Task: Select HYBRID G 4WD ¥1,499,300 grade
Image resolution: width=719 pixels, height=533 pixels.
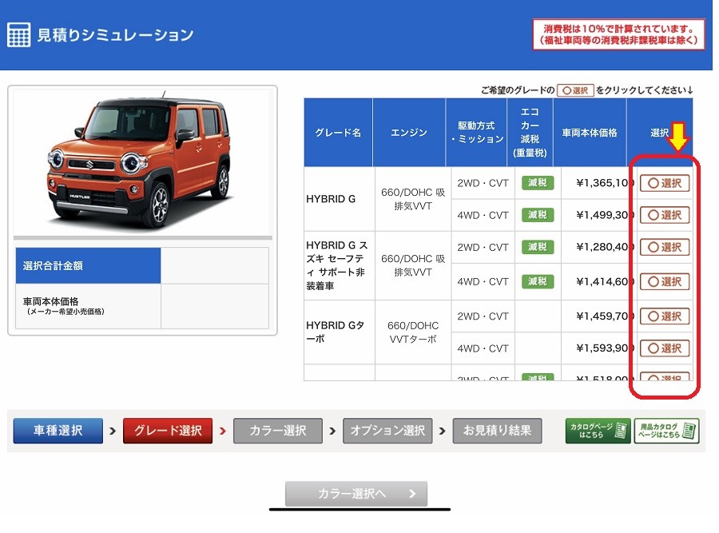Action: click(665, 215)
